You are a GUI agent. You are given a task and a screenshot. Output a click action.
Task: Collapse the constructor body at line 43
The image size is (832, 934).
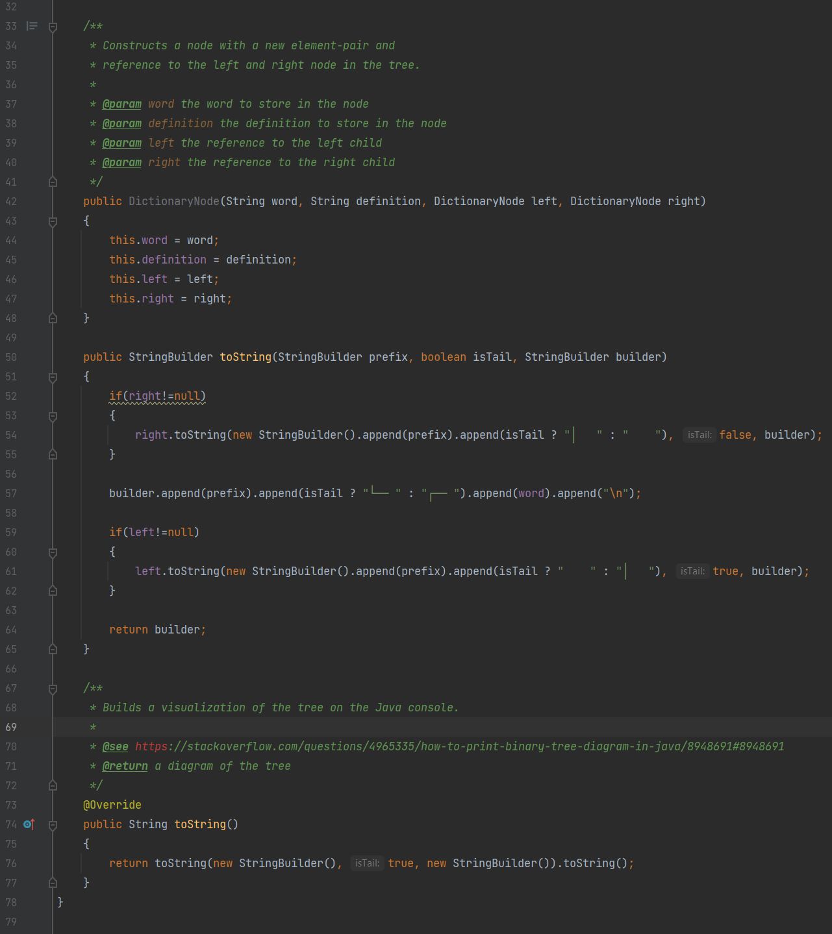pos(53,221)
